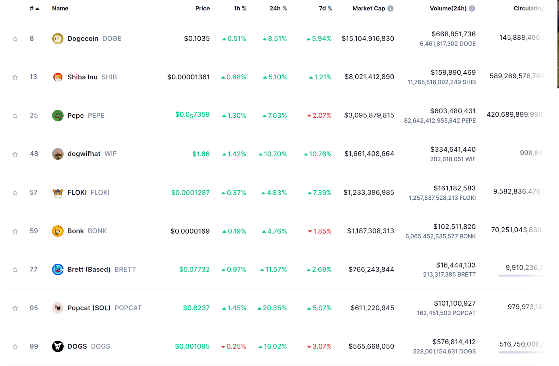
Task: Click the FLOKI viking coin logo
Action: point(58,192)
